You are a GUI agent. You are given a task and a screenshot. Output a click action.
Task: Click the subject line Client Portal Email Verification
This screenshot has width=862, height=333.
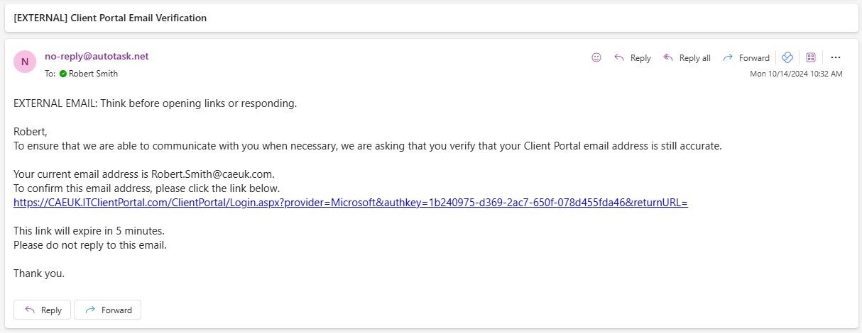pos(138,18)
